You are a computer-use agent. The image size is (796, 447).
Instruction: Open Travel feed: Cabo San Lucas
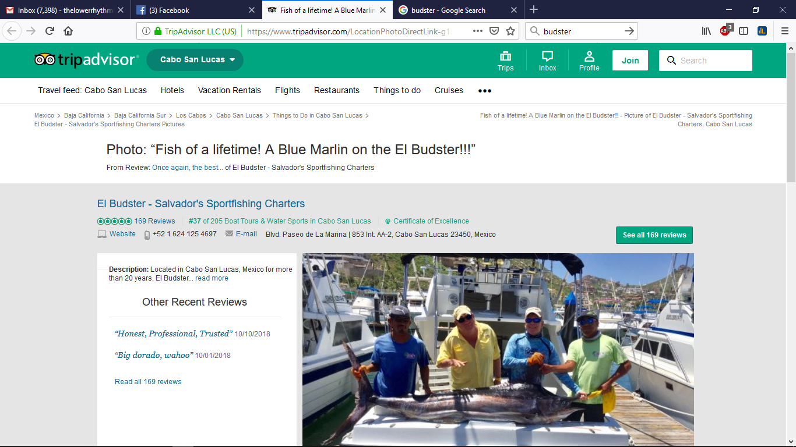(x=93, y=90)
